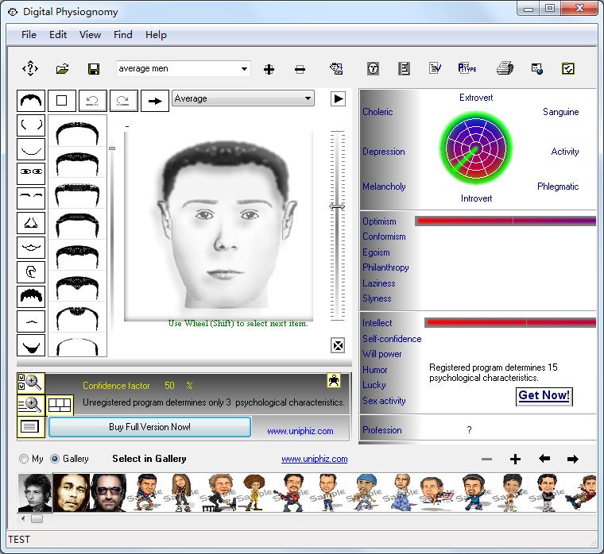Open the Find menu
Image resolution: width=604 pixels, height=554 pixels.
point(123,35)
